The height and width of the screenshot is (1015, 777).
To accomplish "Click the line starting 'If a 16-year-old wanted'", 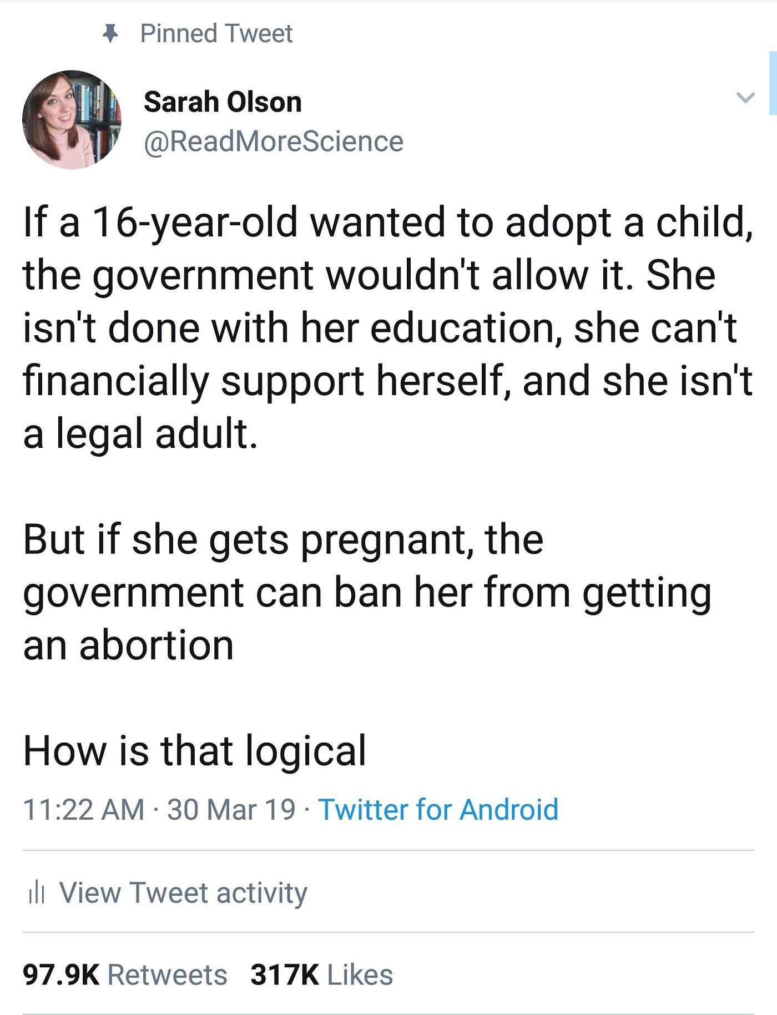I will tap(389, 223).
